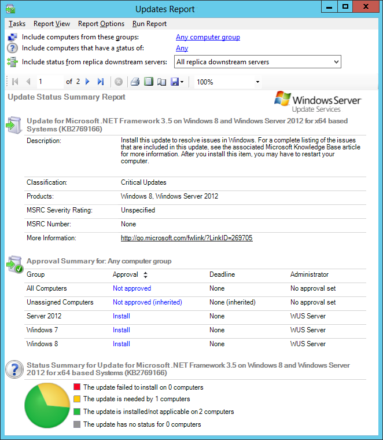Click the Group column header
383x440 pixels.
(36, 274)
